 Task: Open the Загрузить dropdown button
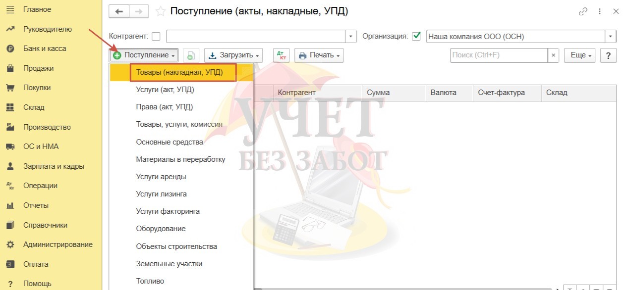233,55
